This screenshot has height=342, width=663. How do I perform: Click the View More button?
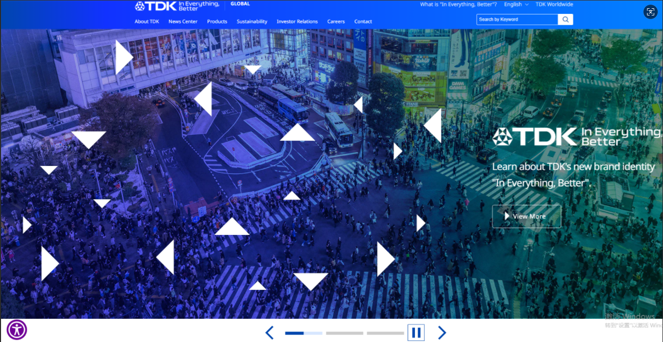pyautogui.click(x=526, y=216)
